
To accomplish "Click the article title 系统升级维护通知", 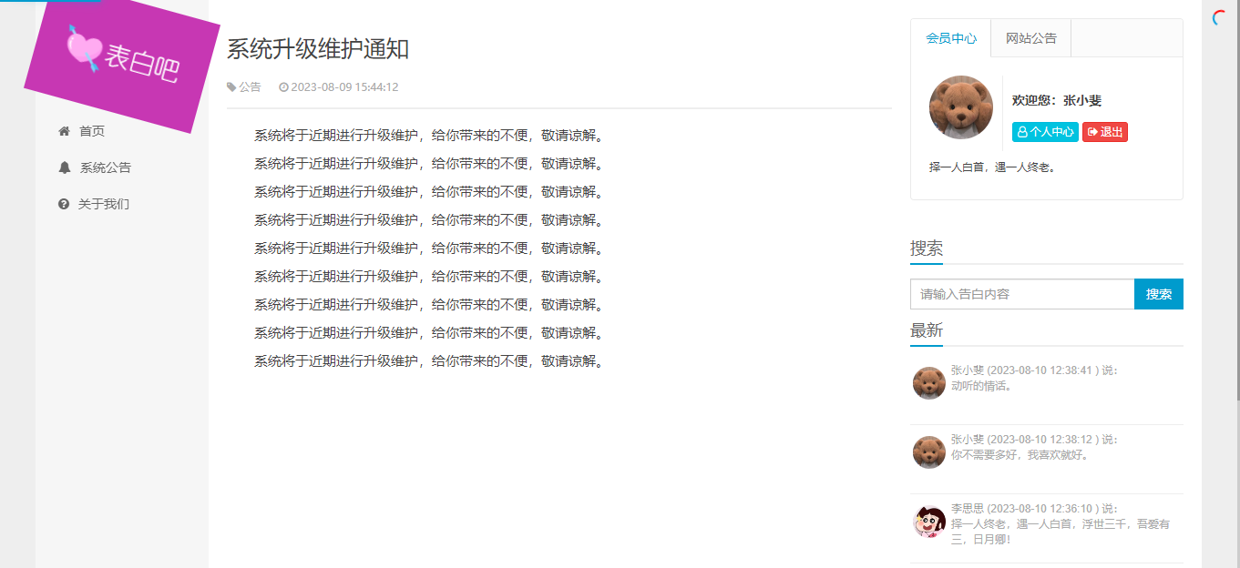I will [x=318, y=49].
